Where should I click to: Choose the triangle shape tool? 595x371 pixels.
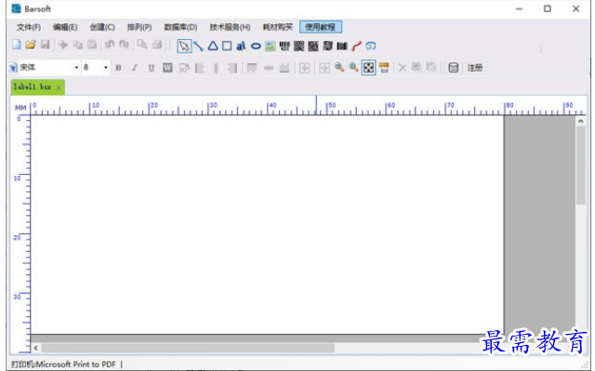tap(213, 46)
